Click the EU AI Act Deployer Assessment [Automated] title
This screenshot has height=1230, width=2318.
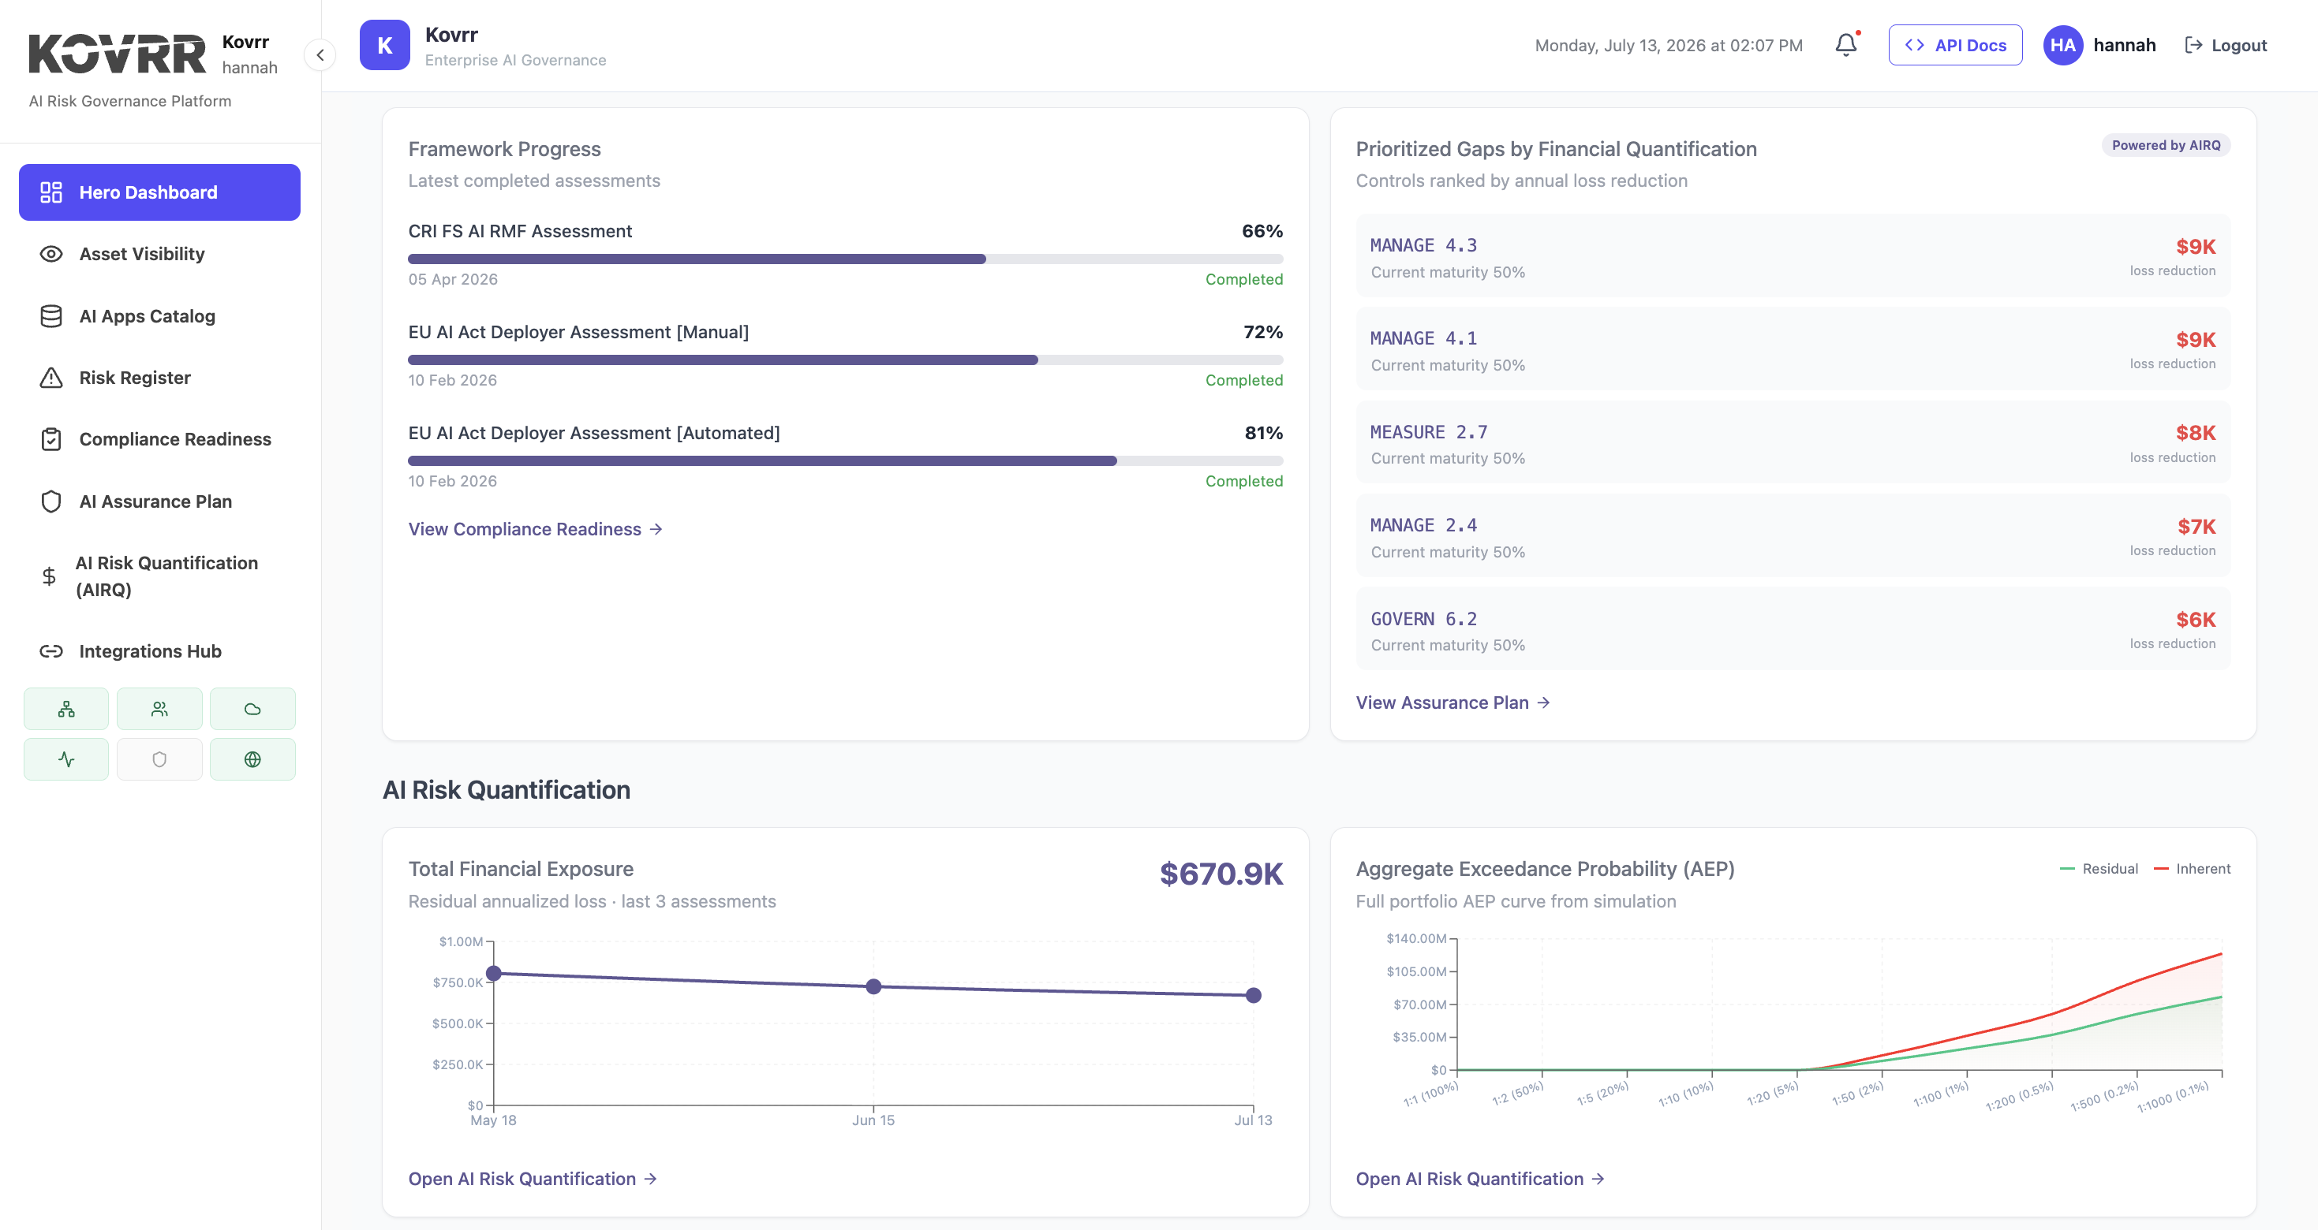(x=594, y=433)
